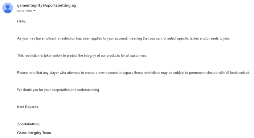Click the sender's profile avatar icon

pos(8,8)
